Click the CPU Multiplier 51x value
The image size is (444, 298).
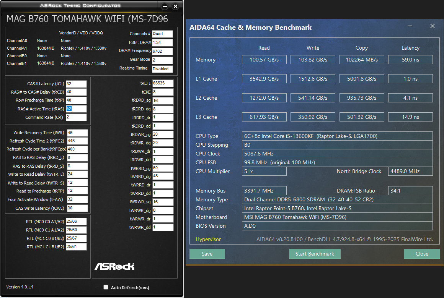[x=264, y=171]
